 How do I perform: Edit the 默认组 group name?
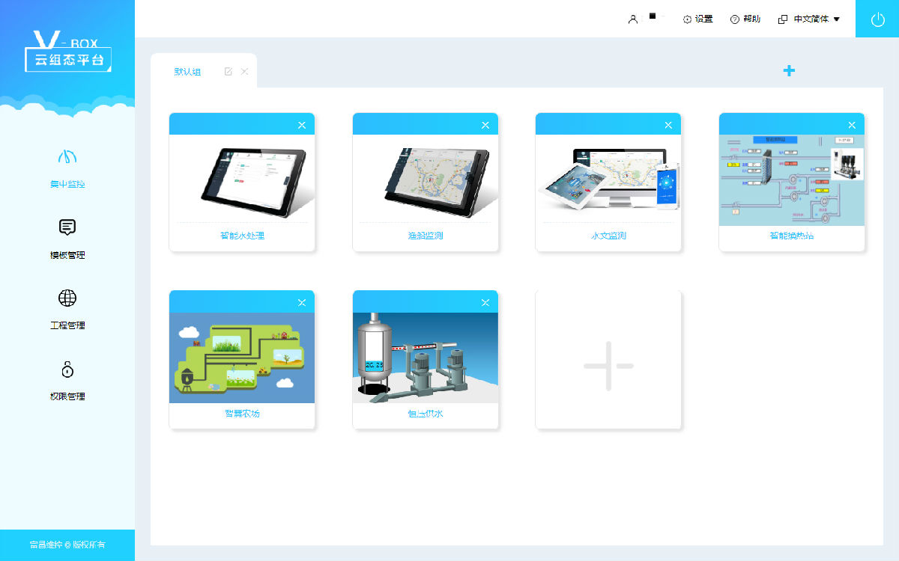pos(228,72)
